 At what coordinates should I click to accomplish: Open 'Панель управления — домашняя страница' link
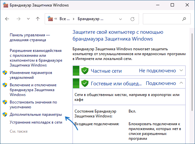click(30, 38)
